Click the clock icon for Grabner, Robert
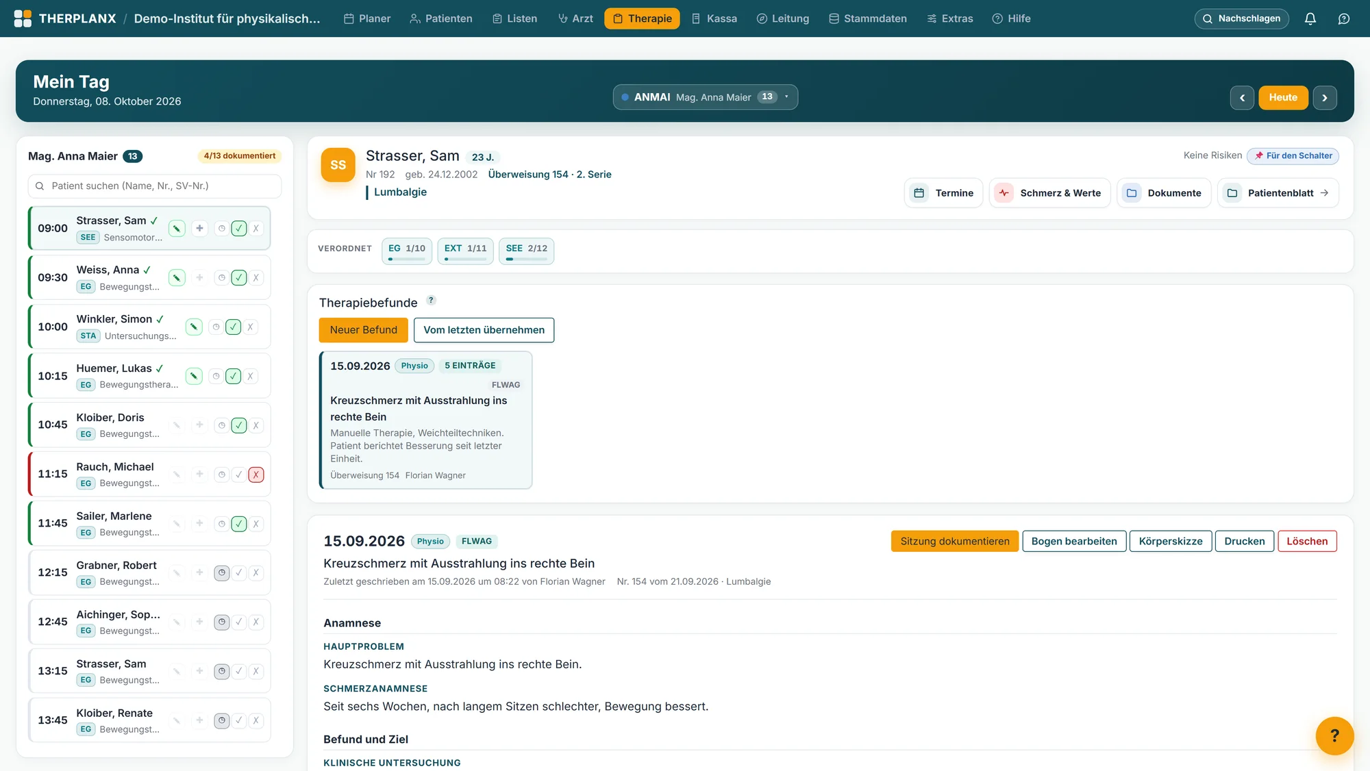Viewport: 1370px width, 771px height. click(221, 573)
